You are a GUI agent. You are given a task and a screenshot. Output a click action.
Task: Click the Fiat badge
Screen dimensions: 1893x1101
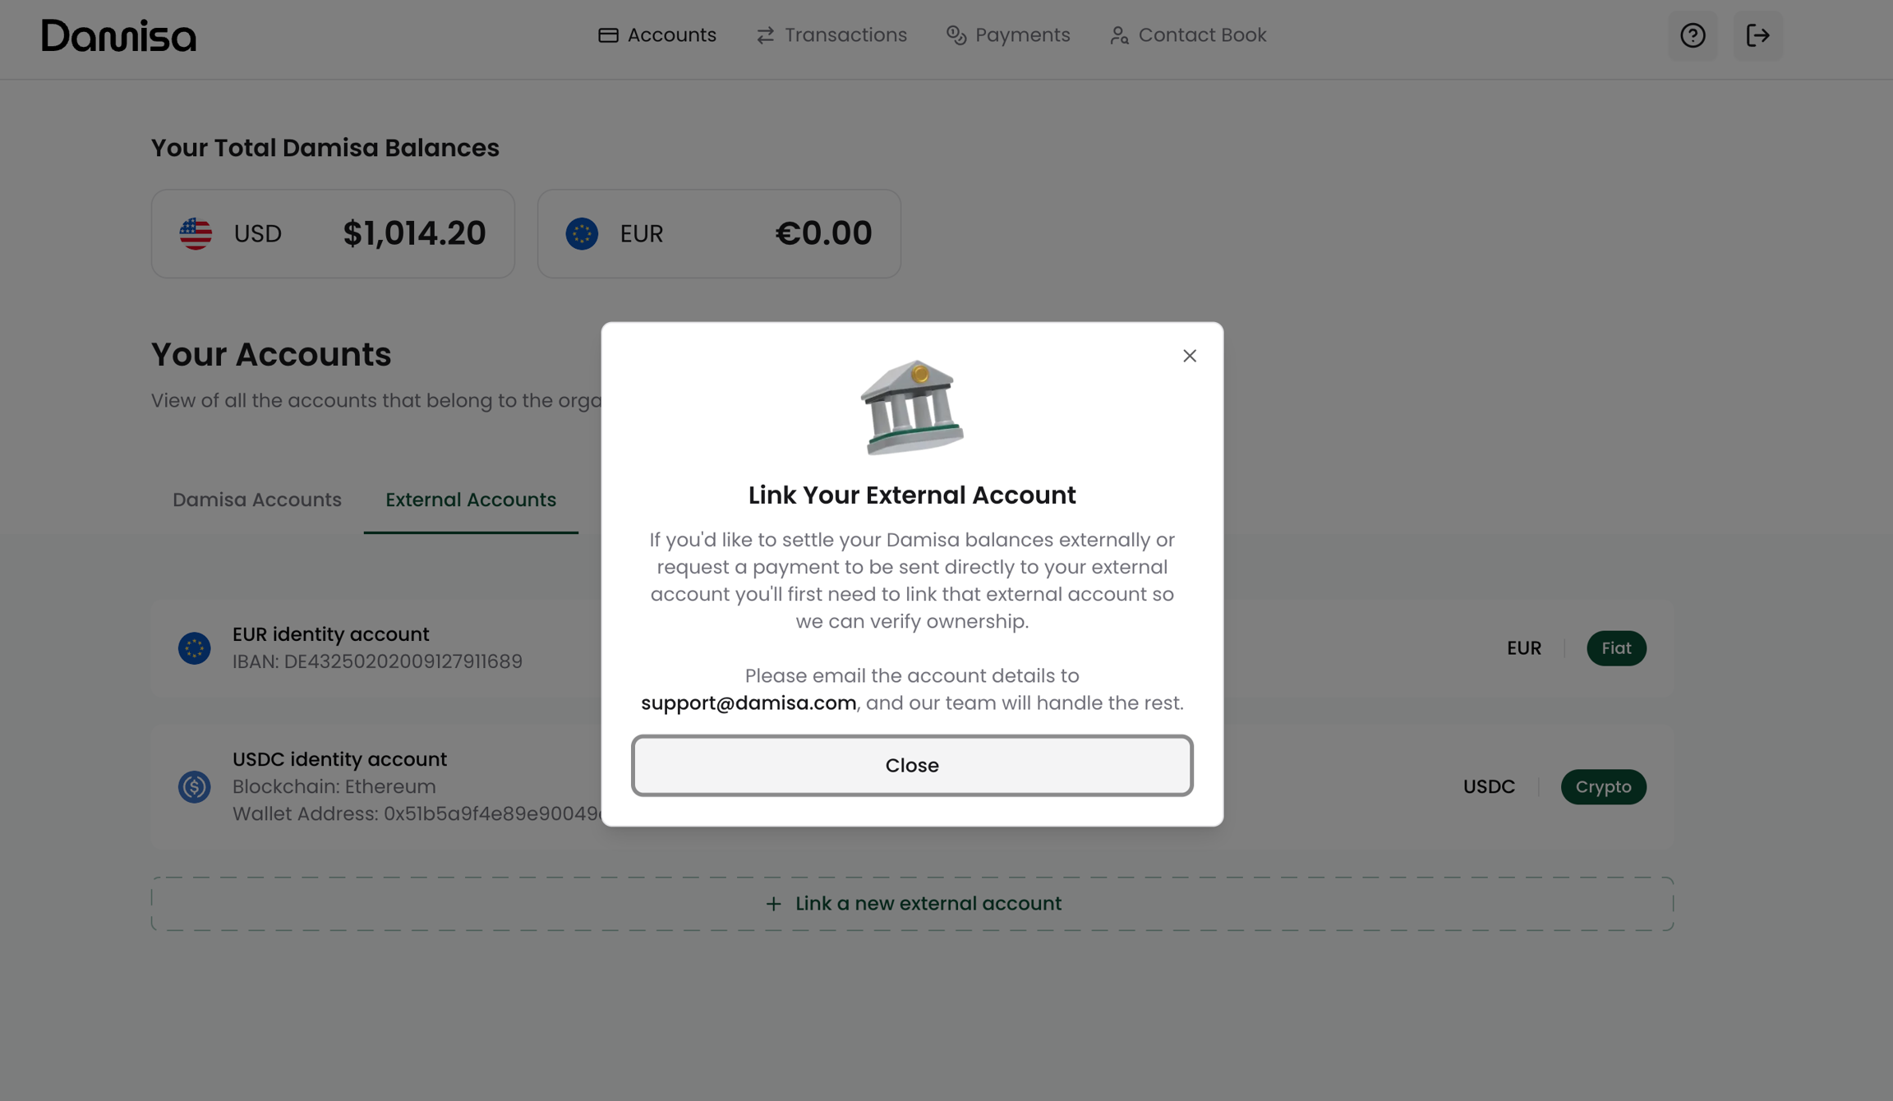(1616, 648)
